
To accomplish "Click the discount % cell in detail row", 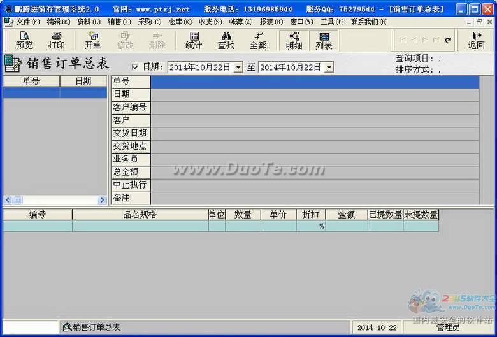I will pos(311,226).
